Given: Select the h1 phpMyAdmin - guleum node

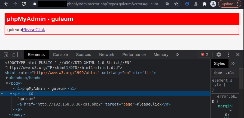Looking at the screenshot, I should click(45, 88).
